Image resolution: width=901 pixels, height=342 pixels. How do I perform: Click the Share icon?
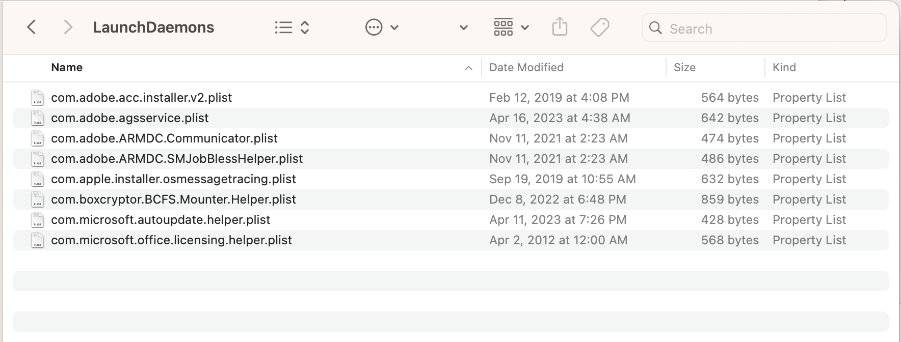560,27
